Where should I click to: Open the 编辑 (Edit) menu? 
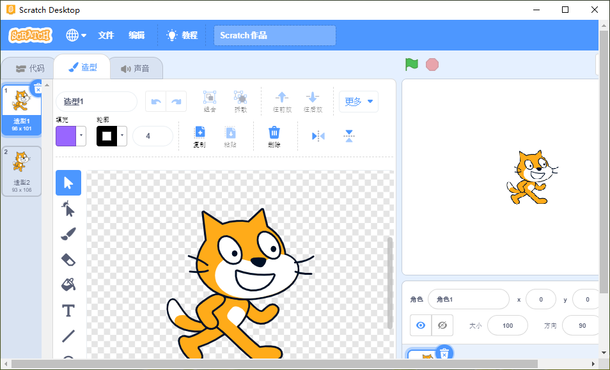coord(137,35)
